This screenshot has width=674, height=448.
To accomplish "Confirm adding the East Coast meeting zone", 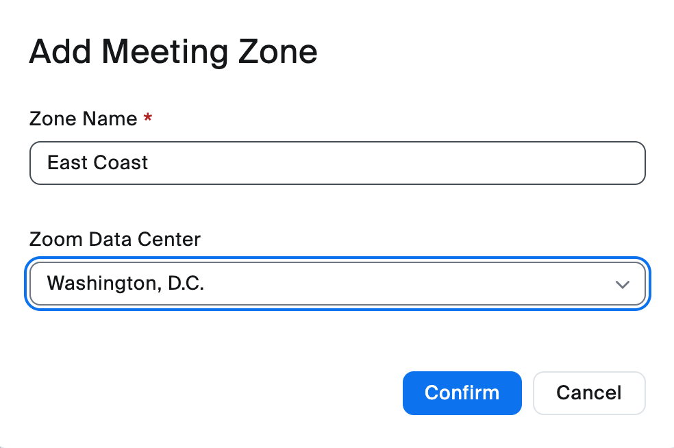I will [x=462, y=393].
